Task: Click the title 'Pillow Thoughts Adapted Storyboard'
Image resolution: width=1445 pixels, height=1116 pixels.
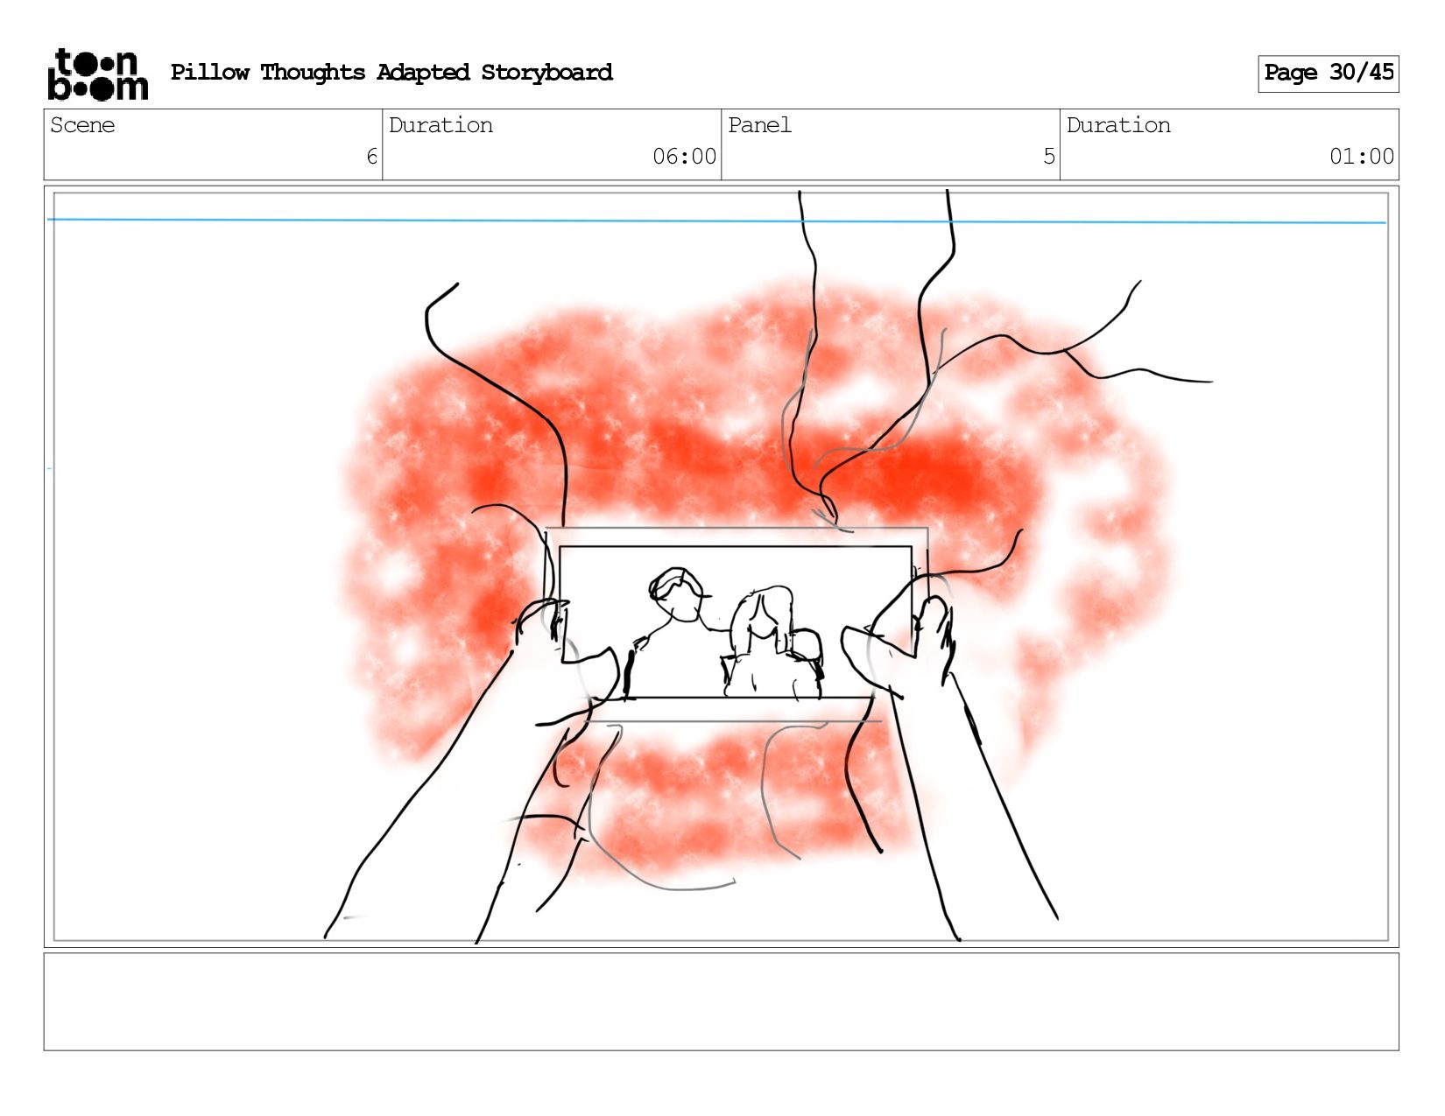Action: 391,73
